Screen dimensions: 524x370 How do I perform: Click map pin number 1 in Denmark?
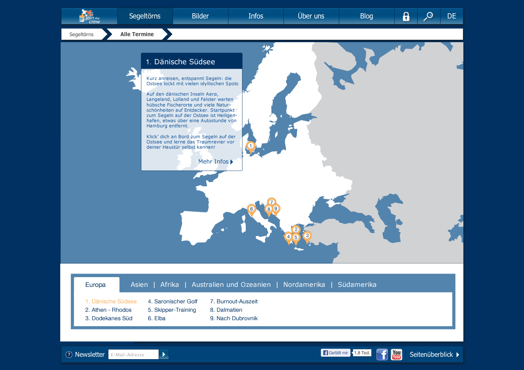251,146
